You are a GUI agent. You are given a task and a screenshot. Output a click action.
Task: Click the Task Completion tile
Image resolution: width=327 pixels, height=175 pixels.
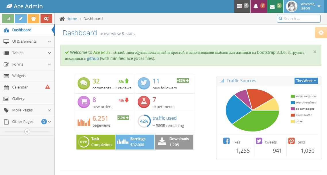click(x=96, y=142)
